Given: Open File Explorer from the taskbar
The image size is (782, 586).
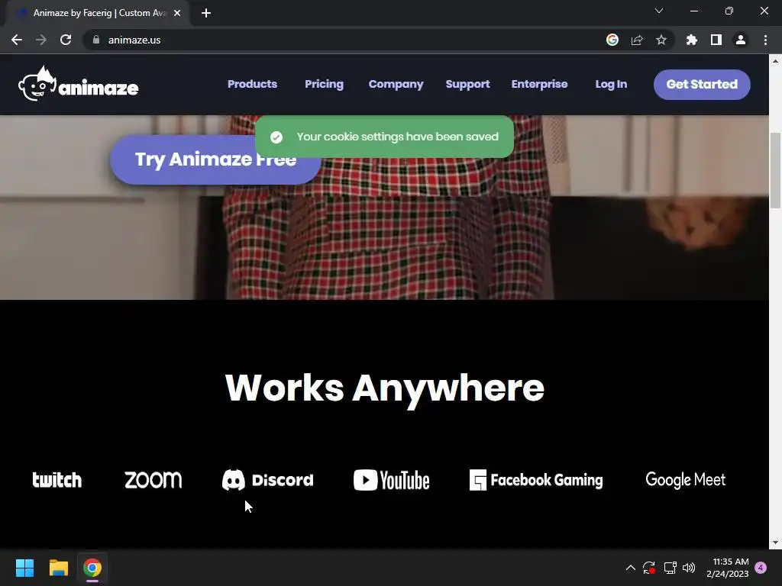Looking at the screenshot, I should point(58,568).
